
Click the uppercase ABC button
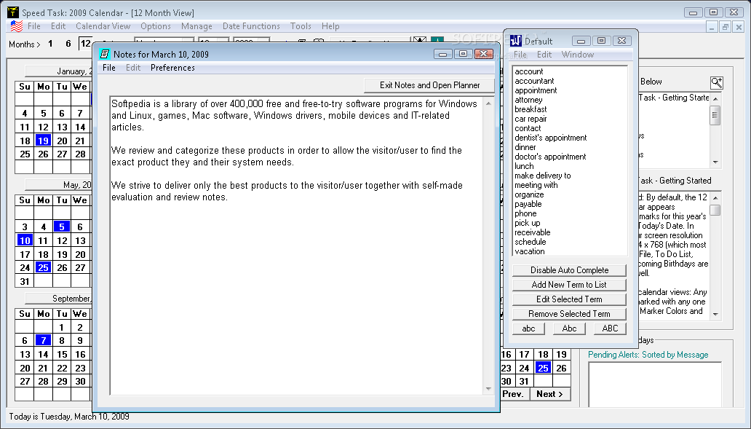tap(610, 328)
